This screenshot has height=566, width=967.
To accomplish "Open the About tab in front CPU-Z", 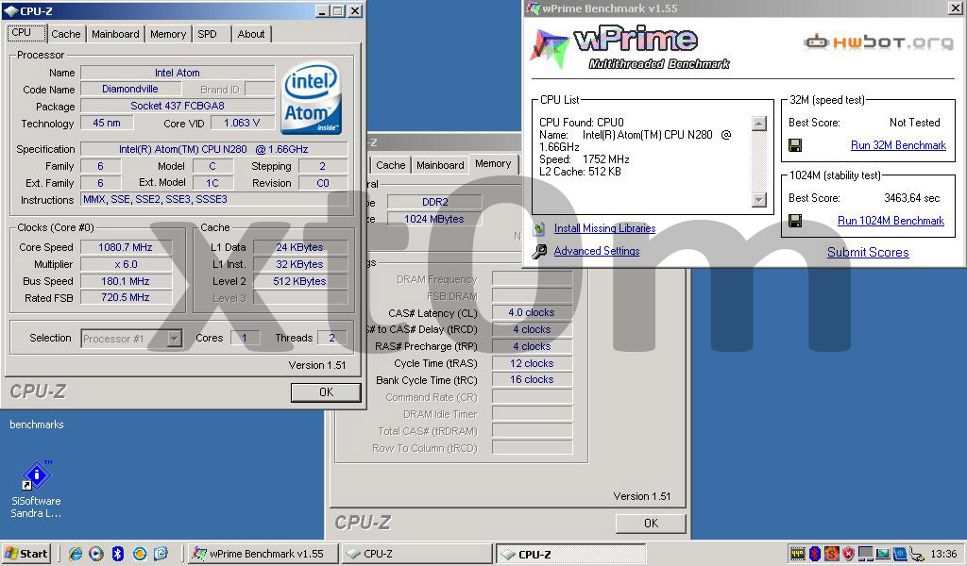I will point(251,34).
